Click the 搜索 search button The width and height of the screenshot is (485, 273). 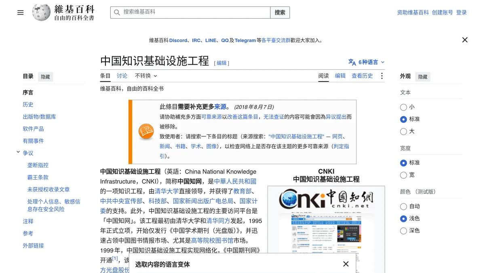(280, 13)
